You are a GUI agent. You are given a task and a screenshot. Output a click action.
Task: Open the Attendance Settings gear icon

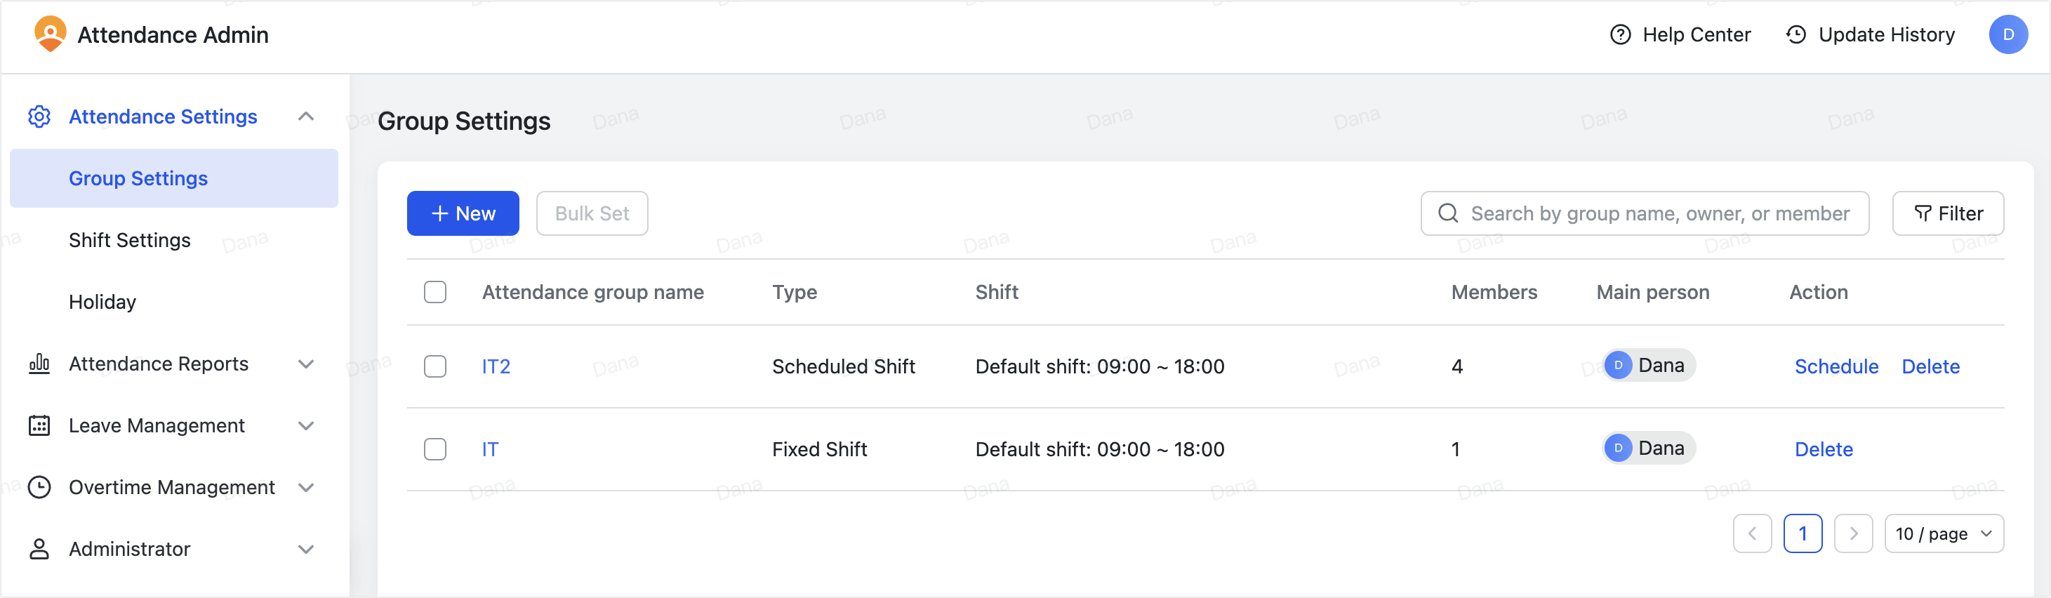point(39,117)
